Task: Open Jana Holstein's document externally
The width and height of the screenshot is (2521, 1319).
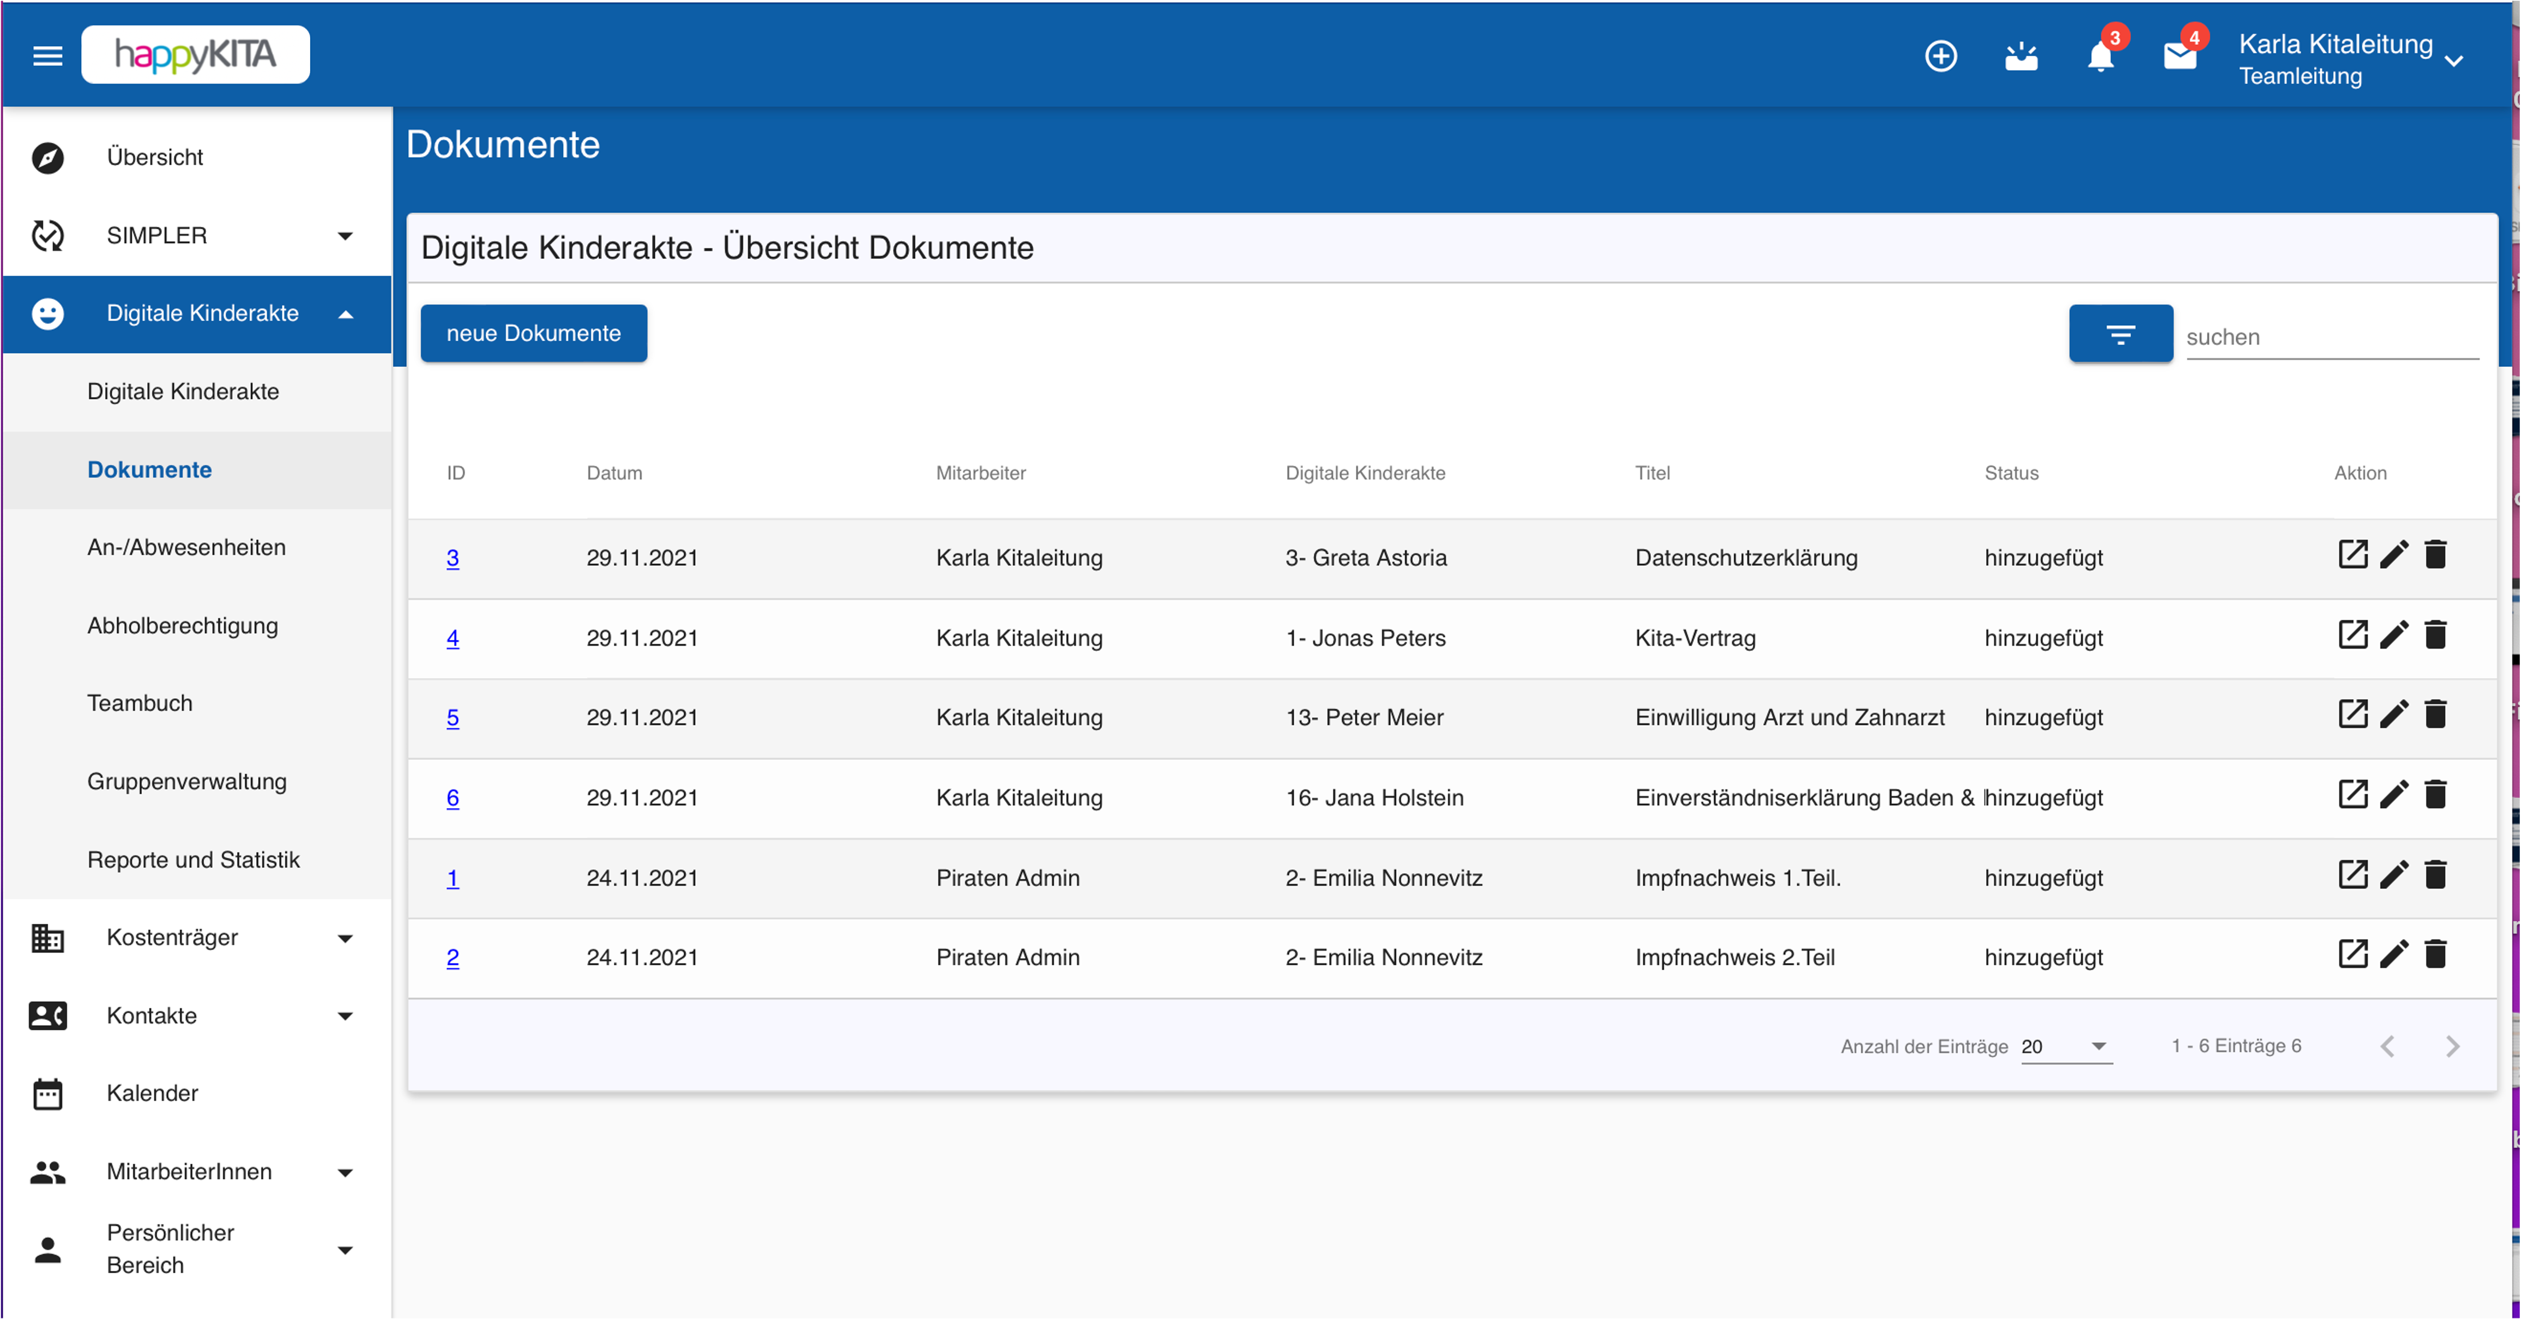Action: tap(2351, 795)
